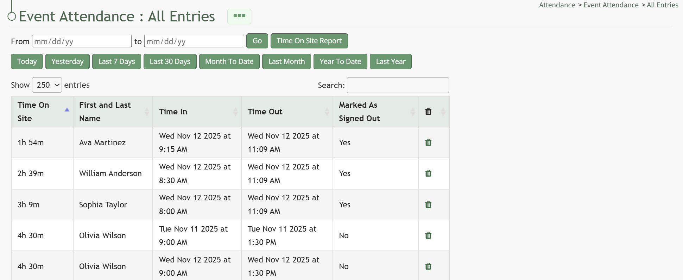Viewport: 683px width, 280px height.
Task: Click Signed Out 'Yes' in Ava Martinez row
Action: pos(345,142)
